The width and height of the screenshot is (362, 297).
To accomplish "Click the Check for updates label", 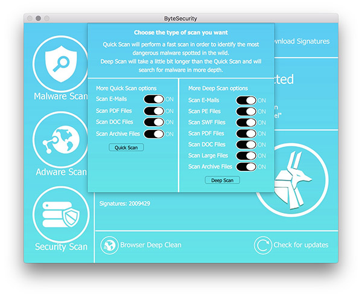I will (301, 245).
